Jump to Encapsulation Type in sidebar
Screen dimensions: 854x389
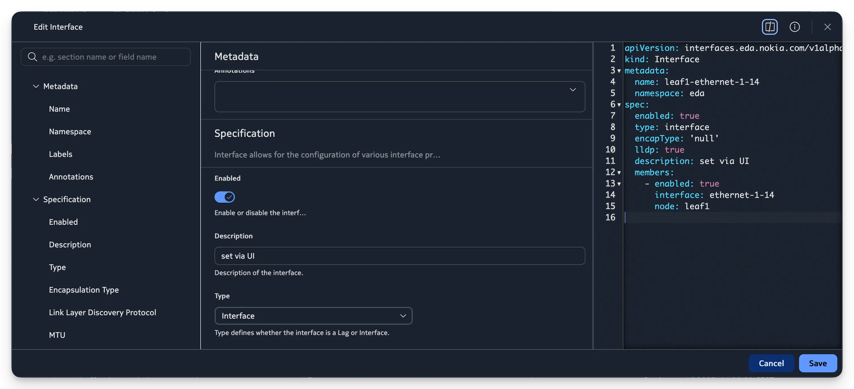84,290
